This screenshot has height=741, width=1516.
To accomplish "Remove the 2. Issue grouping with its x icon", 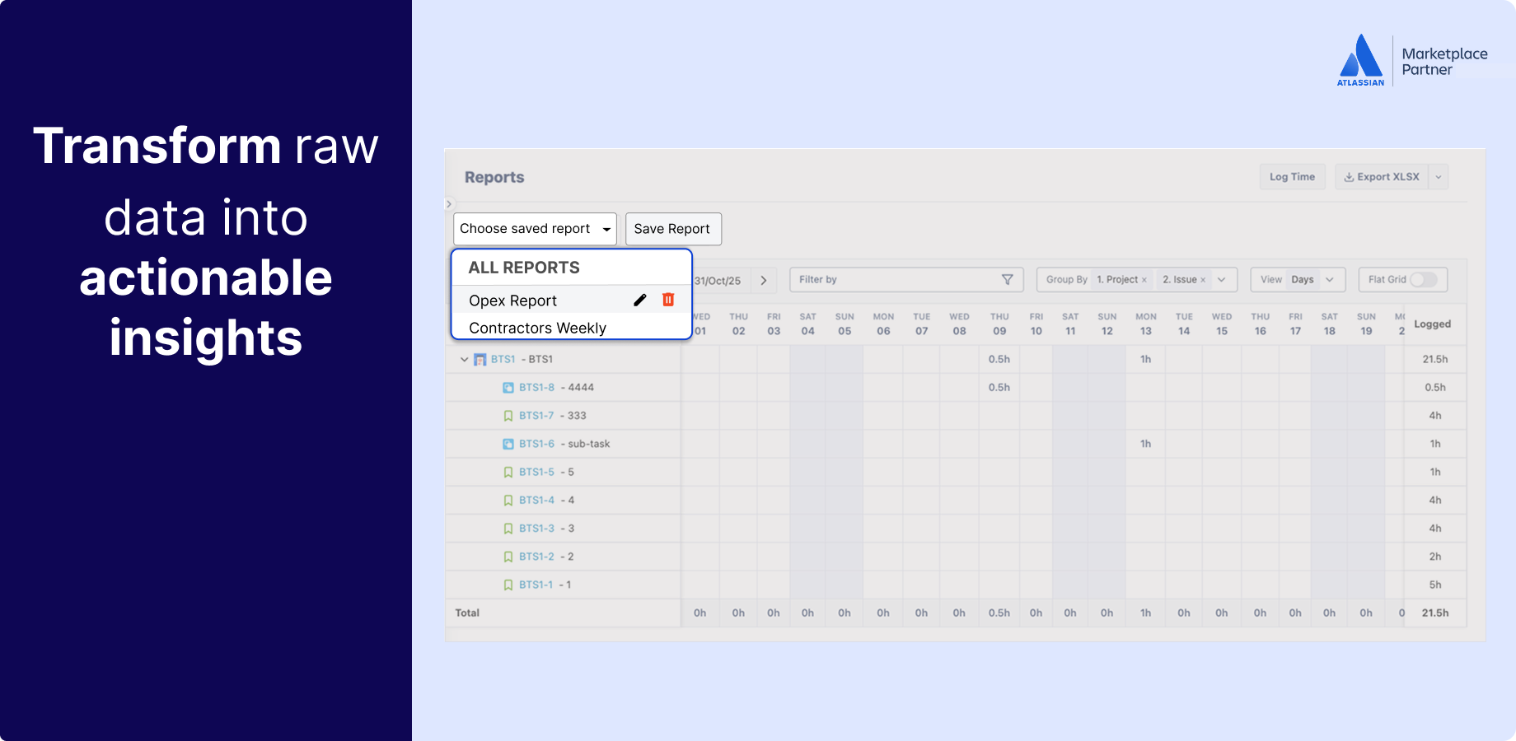I will (x=1203, y=279).
